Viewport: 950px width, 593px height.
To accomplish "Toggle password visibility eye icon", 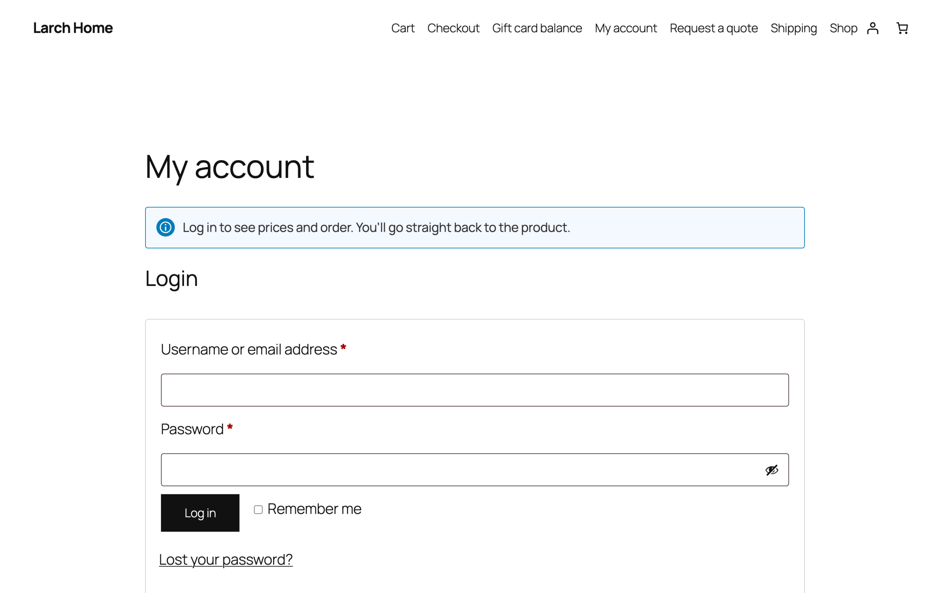I will coord(772,470).
